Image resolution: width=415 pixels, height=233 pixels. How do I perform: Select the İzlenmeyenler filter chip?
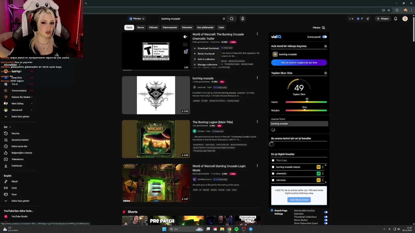170,28
